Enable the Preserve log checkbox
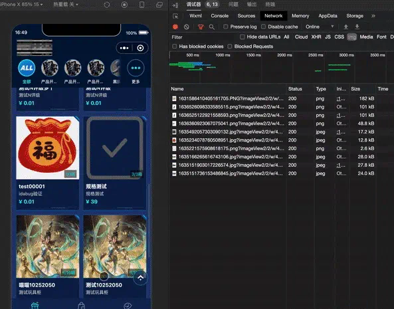This screenshot has height=309, width=394. [226, 27]
